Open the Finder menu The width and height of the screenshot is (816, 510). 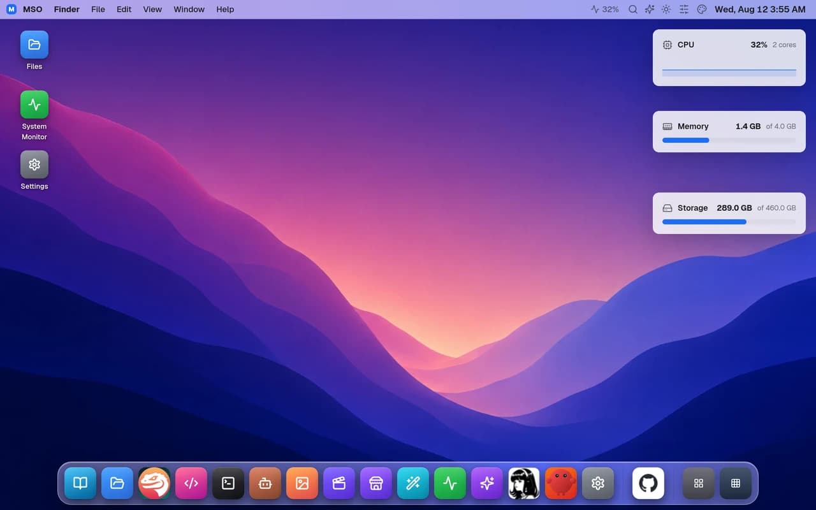[67, 10]
